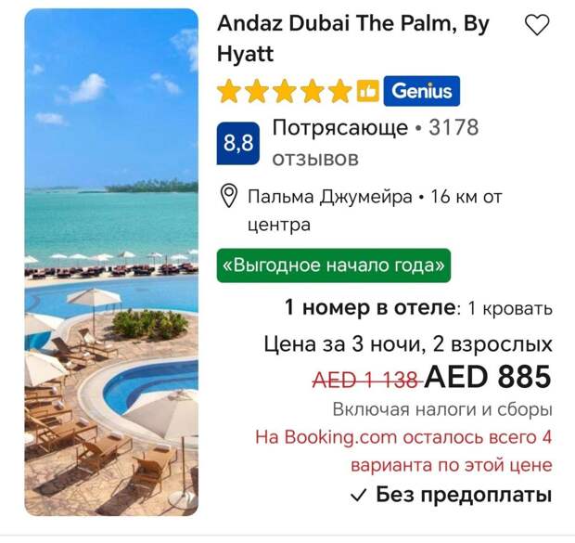Click the fifth yellow rating star
The image size is (575, 543).
pyautogui.click(x=340, y=91)
